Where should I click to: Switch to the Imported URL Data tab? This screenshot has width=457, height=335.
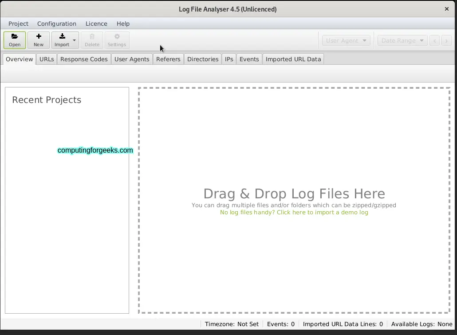pos(293,59)
